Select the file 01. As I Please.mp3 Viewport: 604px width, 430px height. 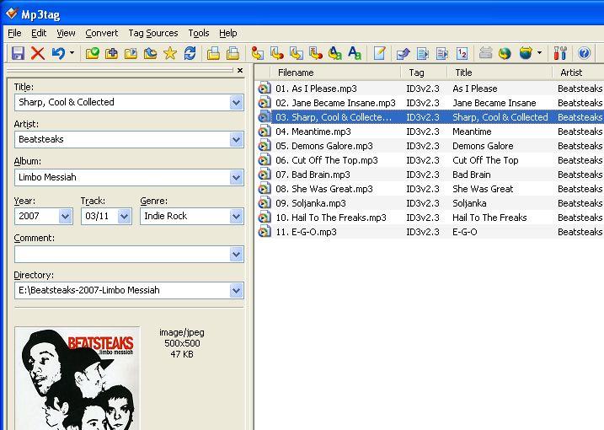coord(316,89)
